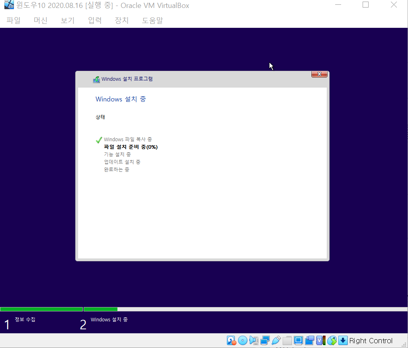Click the USB devices status icon
Viewport: 408px width, 348px height.
[x=276, y=340]
